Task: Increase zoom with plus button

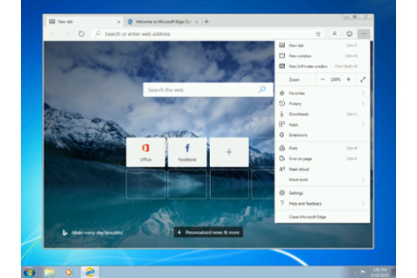Action: (348, 80)
